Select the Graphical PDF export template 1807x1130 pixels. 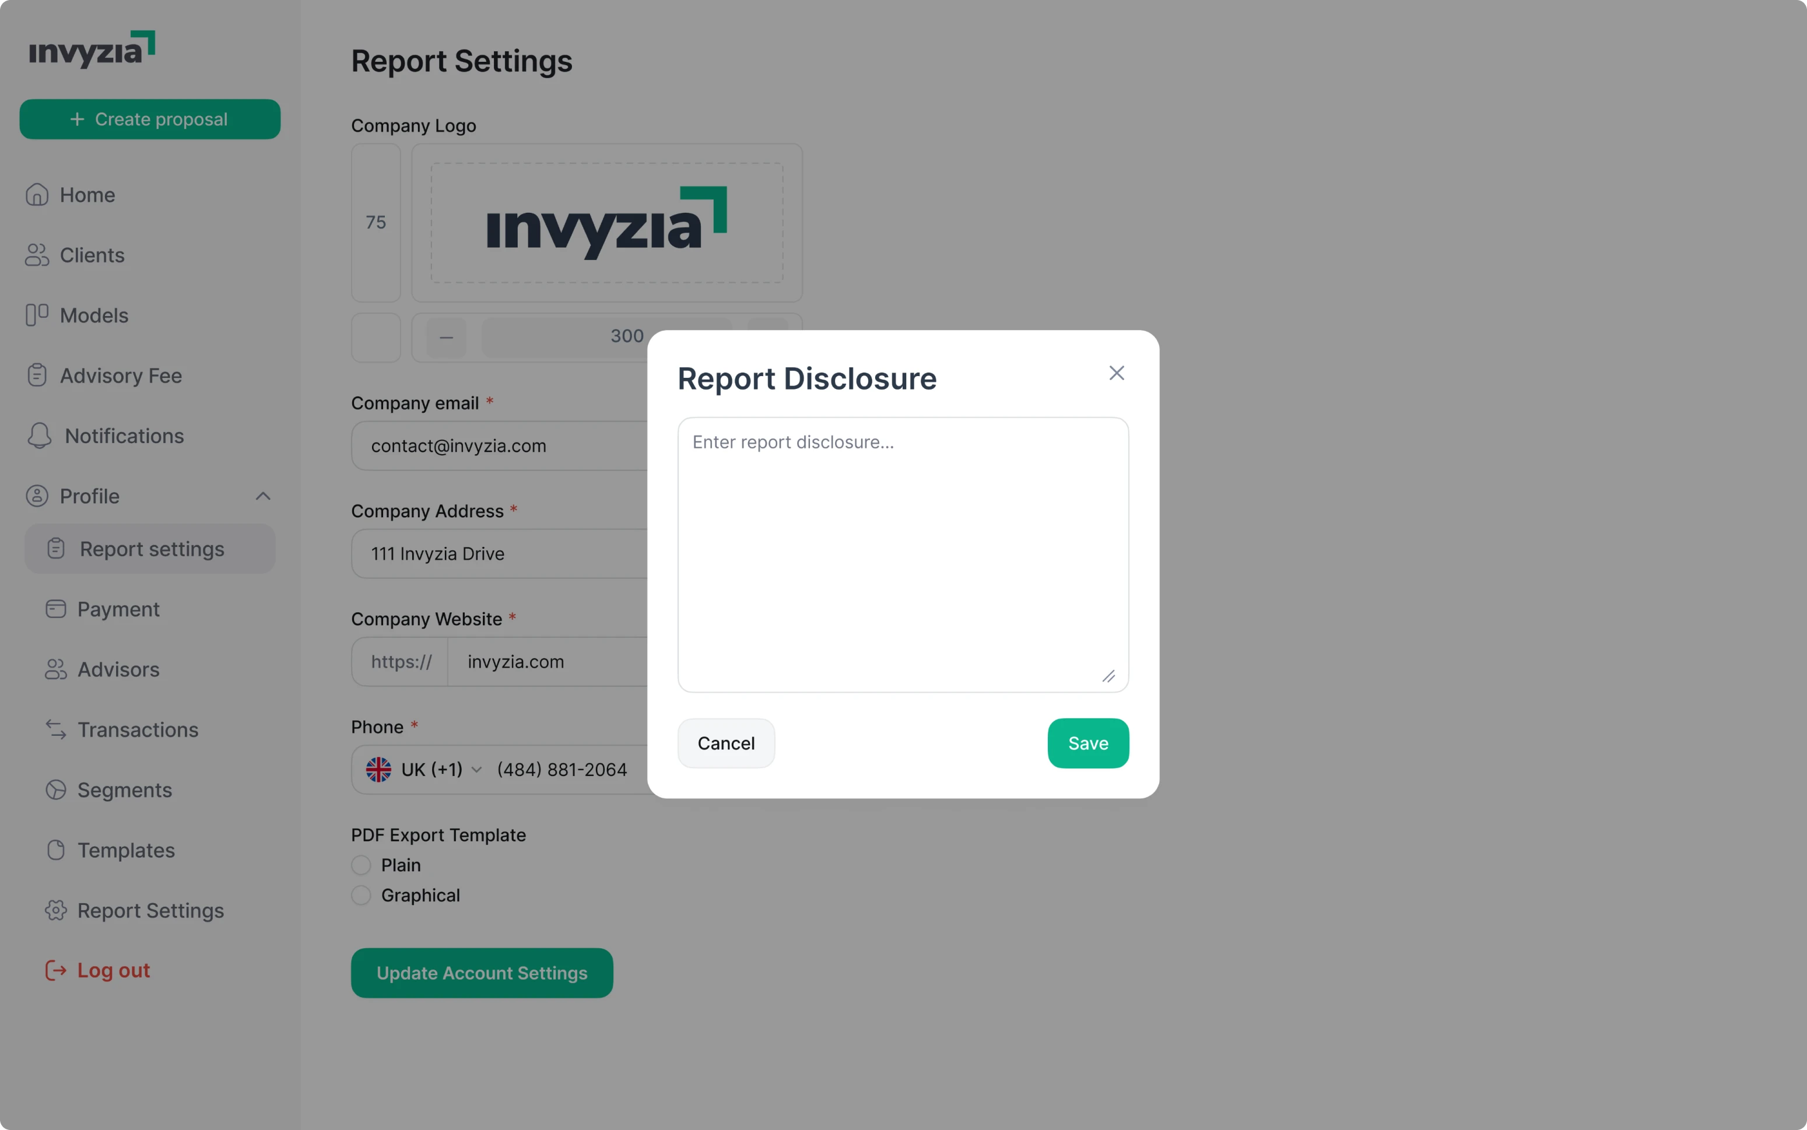(361, 894)
